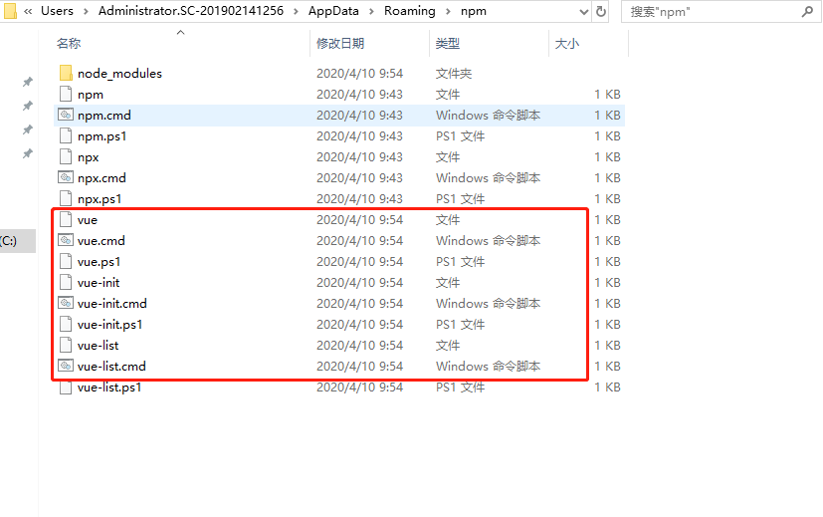The height and width of the screenshot is (517, 823).
Task: Sort by 修改日期 column header
Action: [340, 44]
